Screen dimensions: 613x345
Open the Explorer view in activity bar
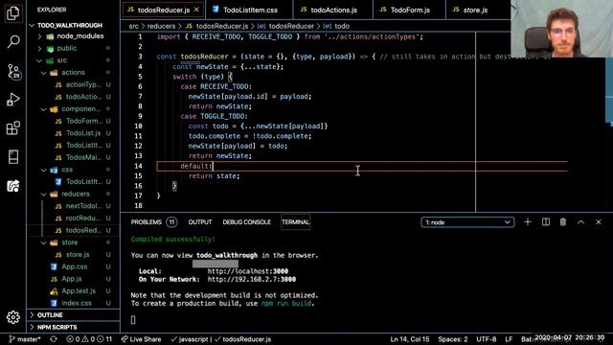[12, 13]
